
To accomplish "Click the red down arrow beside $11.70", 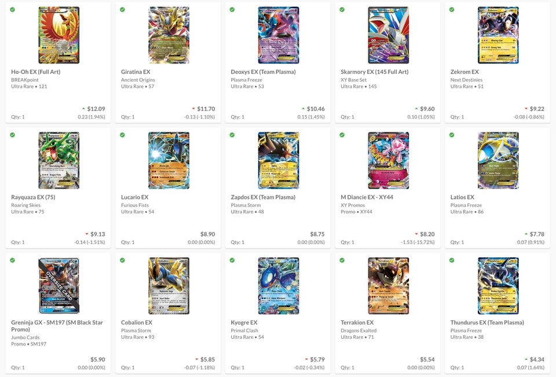I will pyautogui.click(x=193, y=109).
